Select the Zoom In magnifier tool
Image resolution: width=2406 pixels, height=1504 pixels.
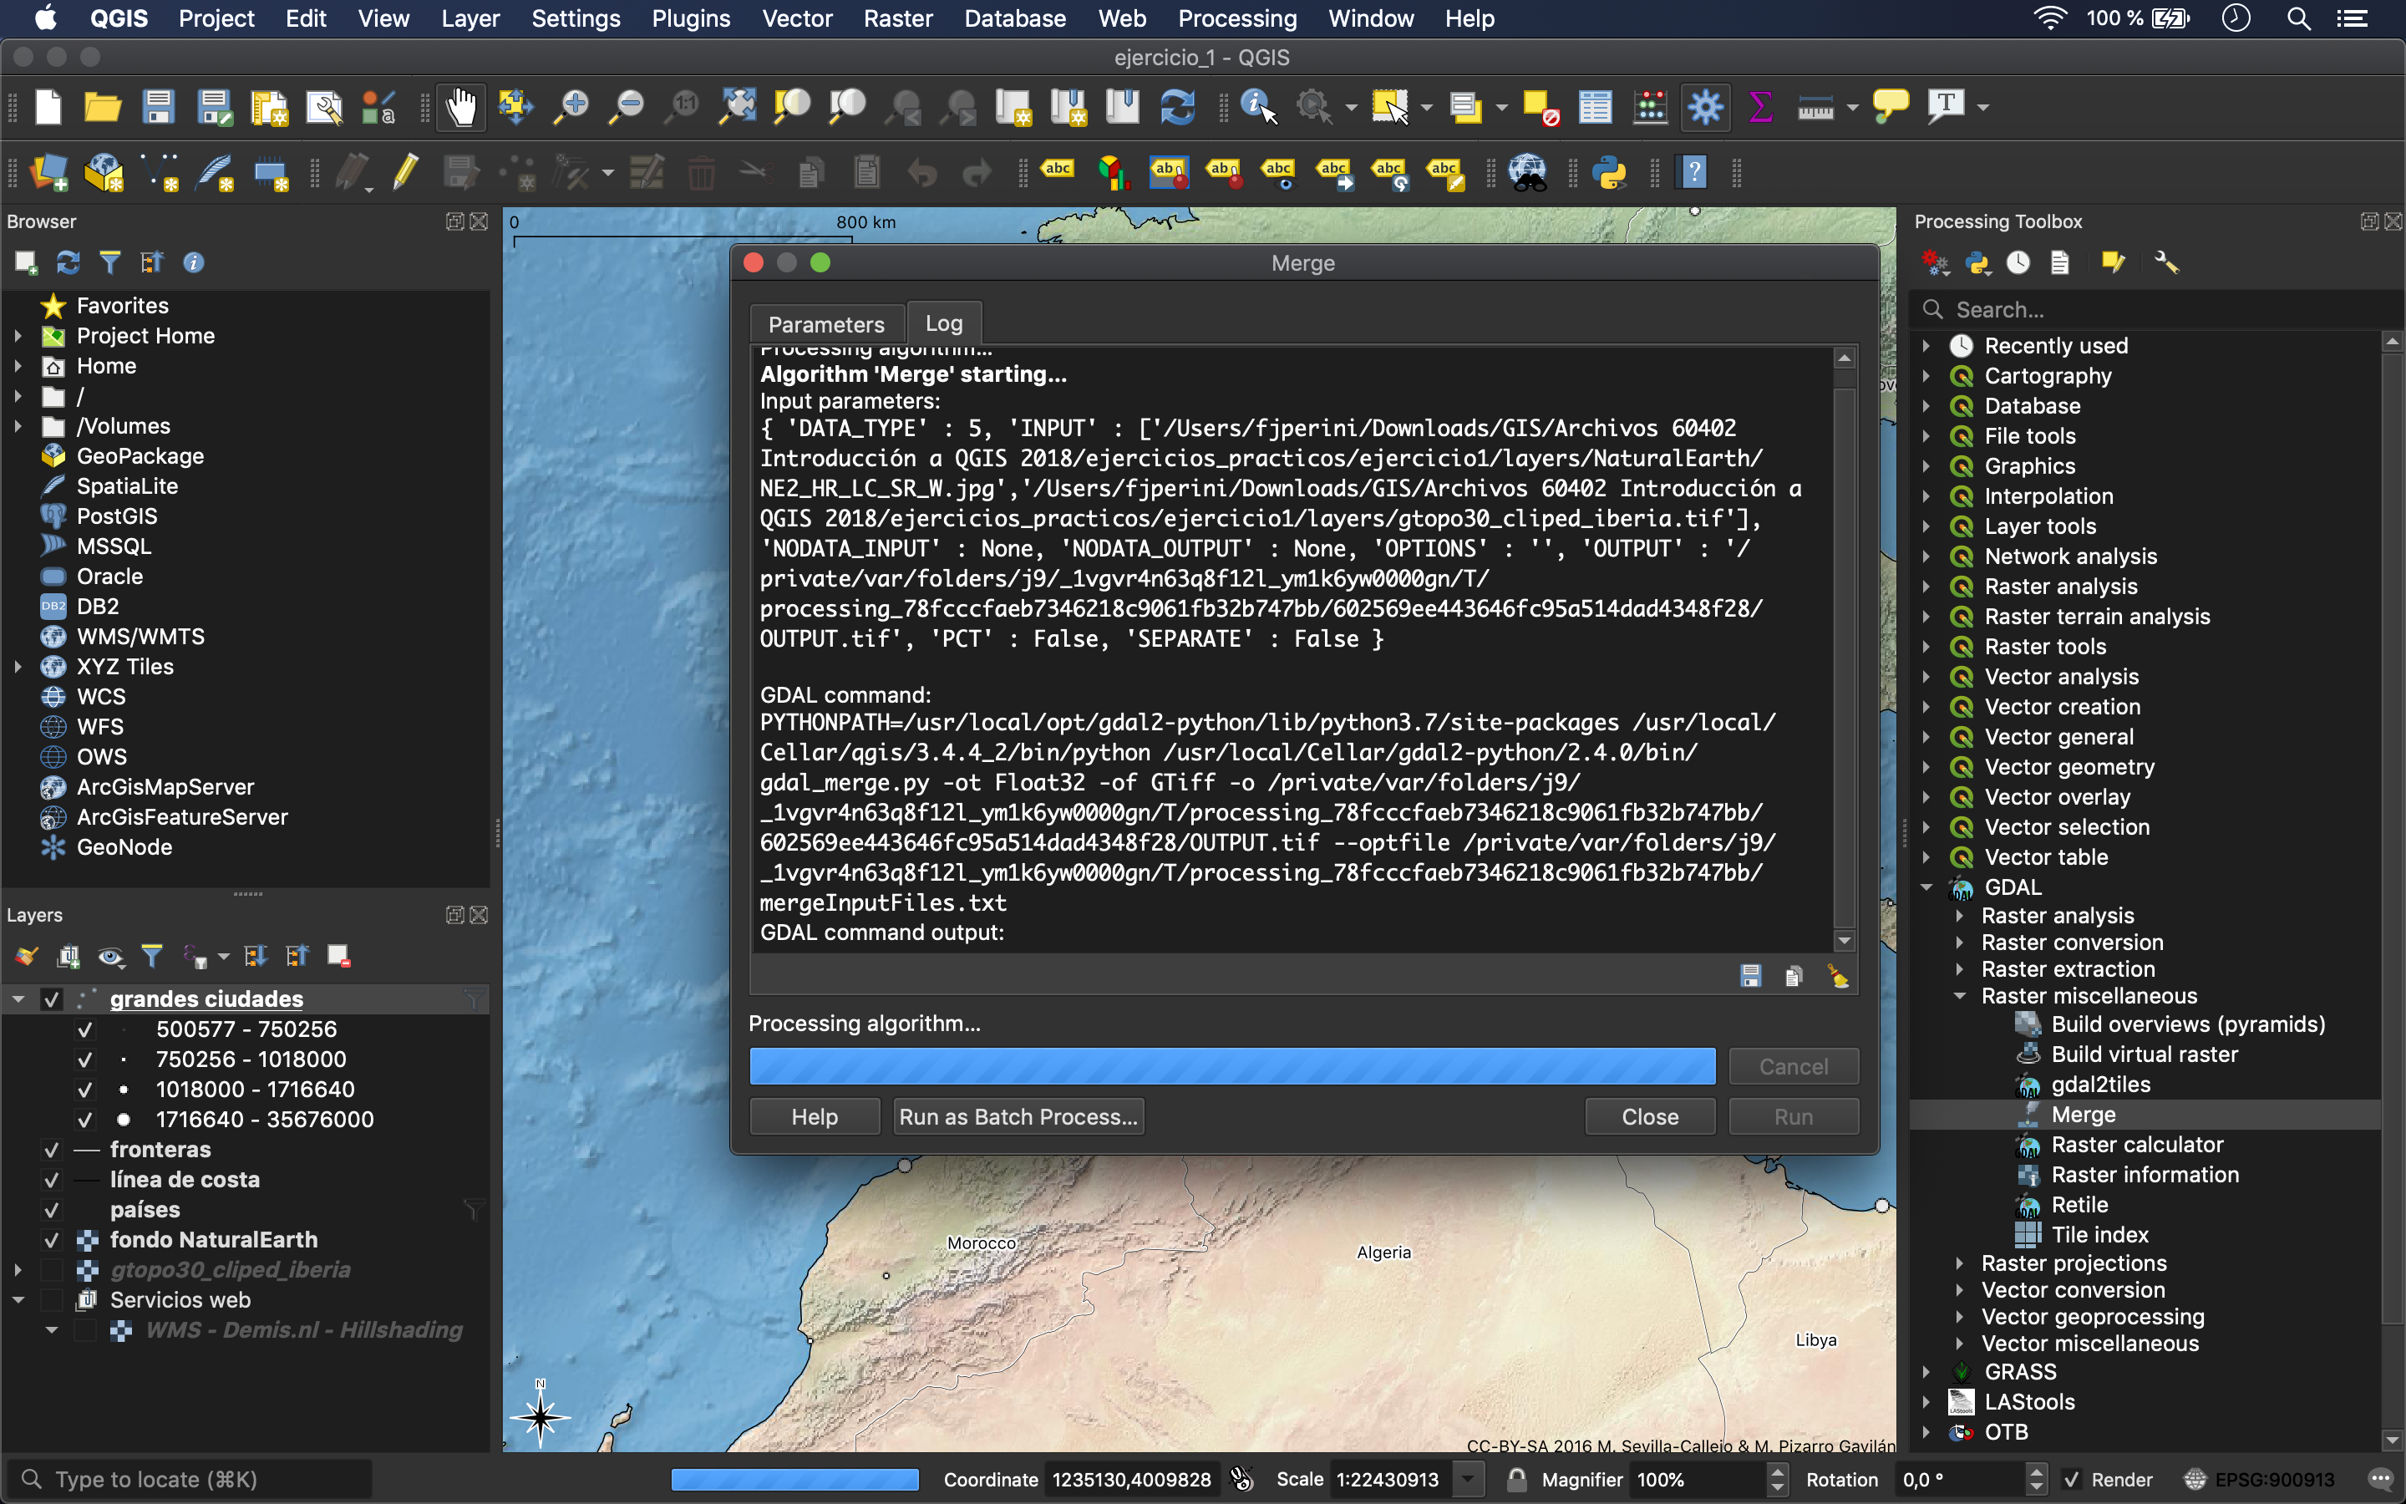[x=571, y=106]
